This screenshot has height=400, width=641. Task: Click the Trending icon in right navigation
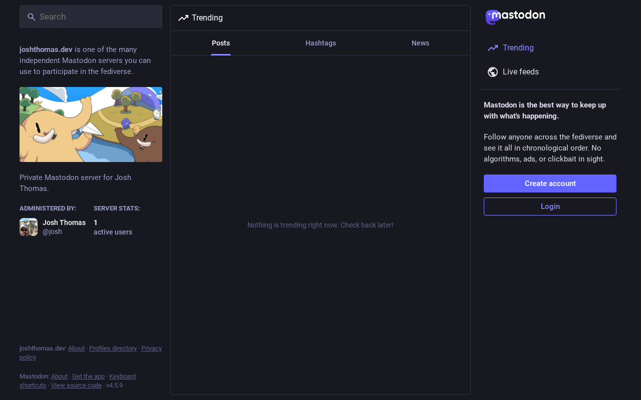(x=493, y=48)
